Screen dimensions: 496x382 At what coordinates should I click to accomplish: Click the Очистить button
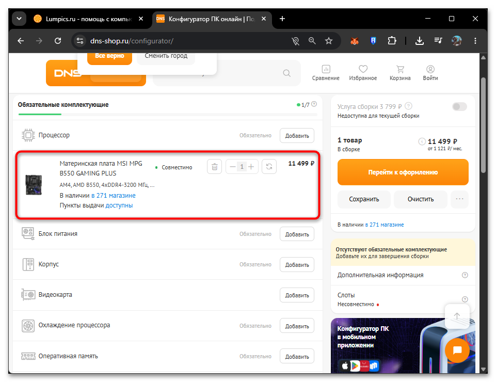pos(421,199)
